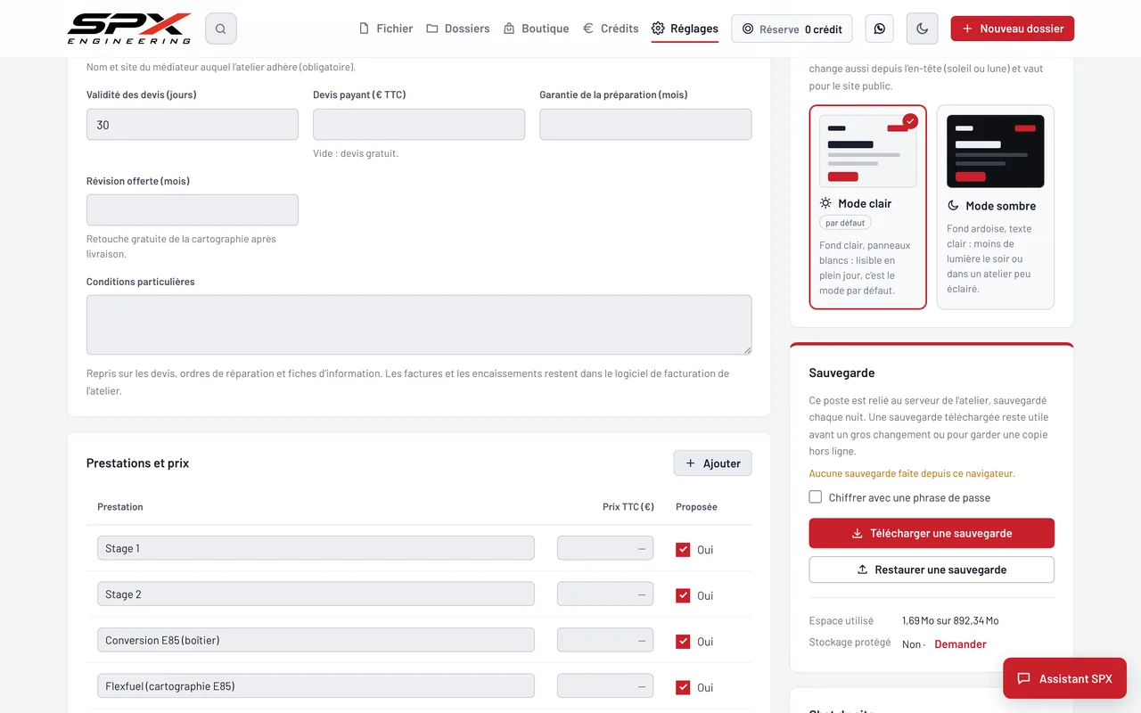Open the Crédits page
Screen dimensions: 1141x713
(x=611, y=29)
